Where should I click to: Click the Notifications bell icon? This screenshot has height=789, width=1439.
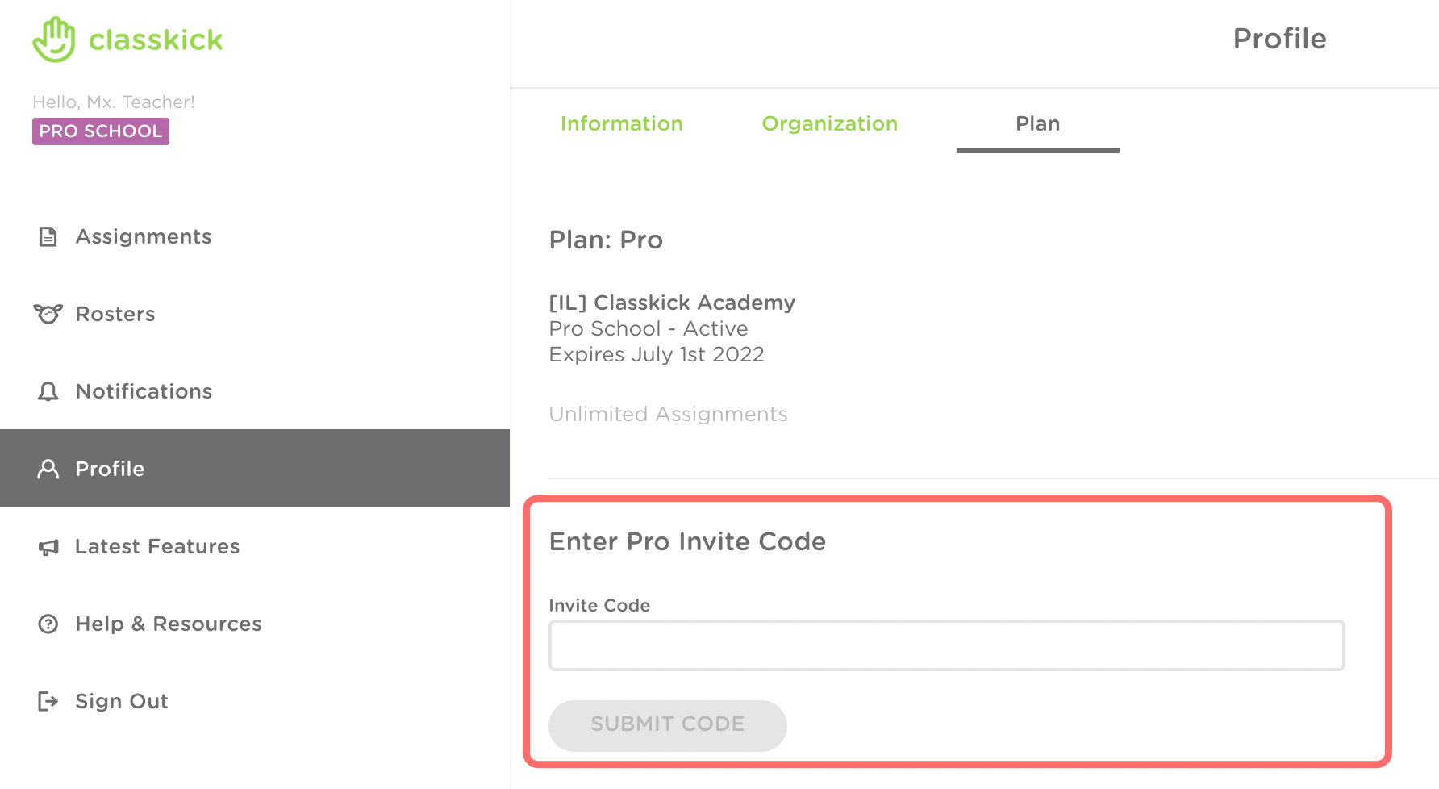point(48,391)
